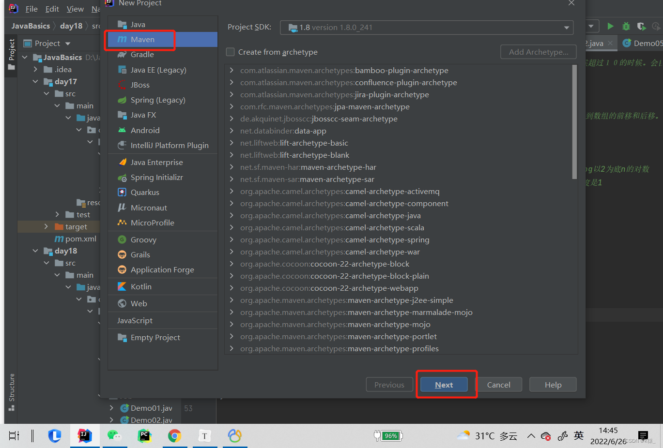Select pom.xml in project tree
The height and width of the screenshot is (448, 663).
[75, 239]
